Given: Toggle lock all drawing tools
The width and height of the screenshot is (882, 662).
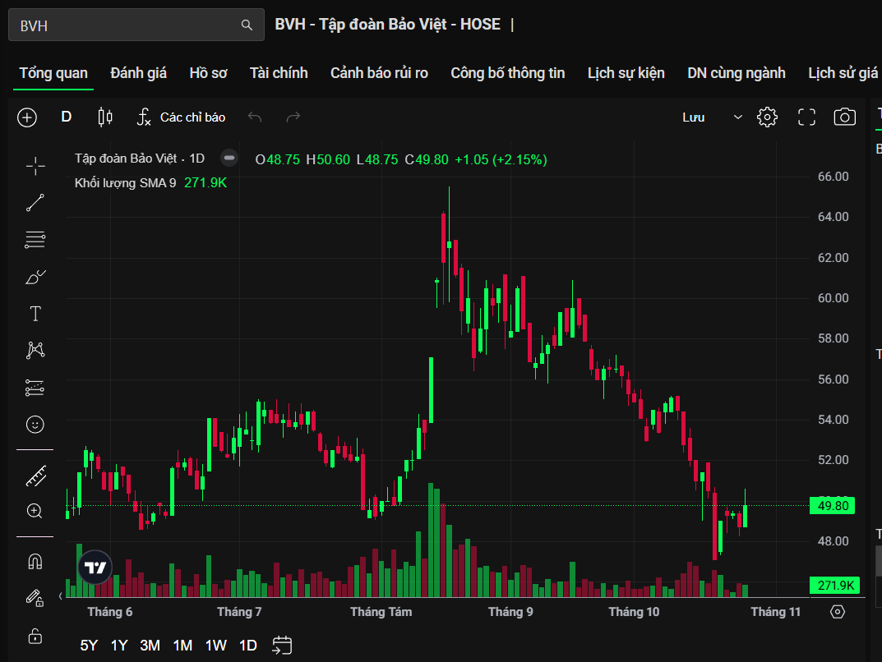Looking at the screenshot, I should click(x=35, y=636).
